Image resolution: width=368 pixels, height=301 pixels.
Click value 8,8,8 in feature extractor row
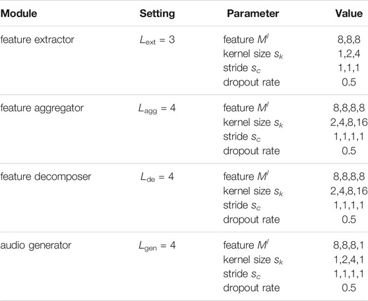[349, 40]
